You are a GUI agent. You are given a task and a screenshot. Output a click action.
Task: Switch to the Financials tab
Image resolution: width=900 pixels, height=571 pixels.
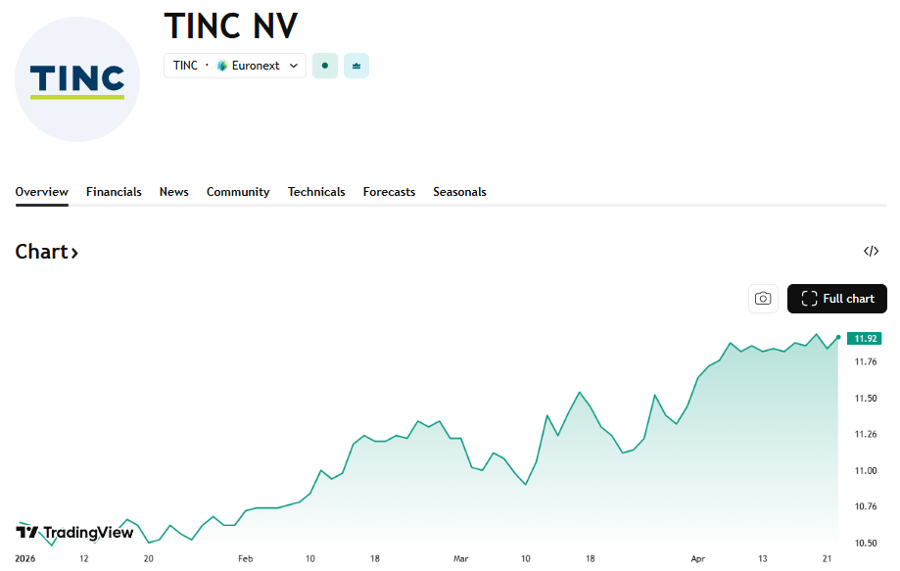point(114,192)
